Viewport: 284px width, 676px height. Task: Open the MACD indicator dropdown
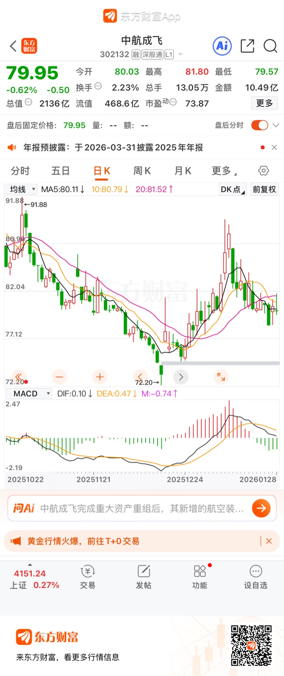[x=28, y=394]
